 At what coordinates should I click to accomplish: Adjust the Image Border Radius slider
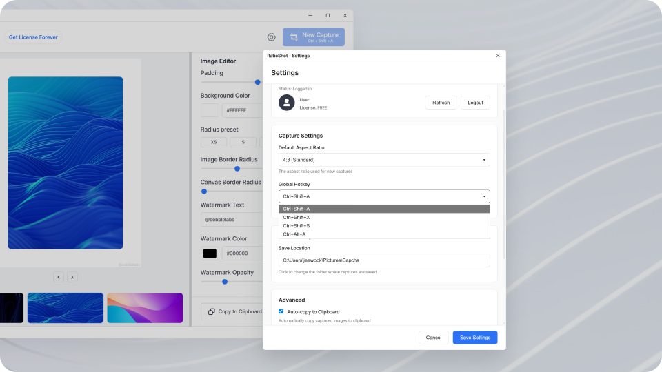(237, 169)
